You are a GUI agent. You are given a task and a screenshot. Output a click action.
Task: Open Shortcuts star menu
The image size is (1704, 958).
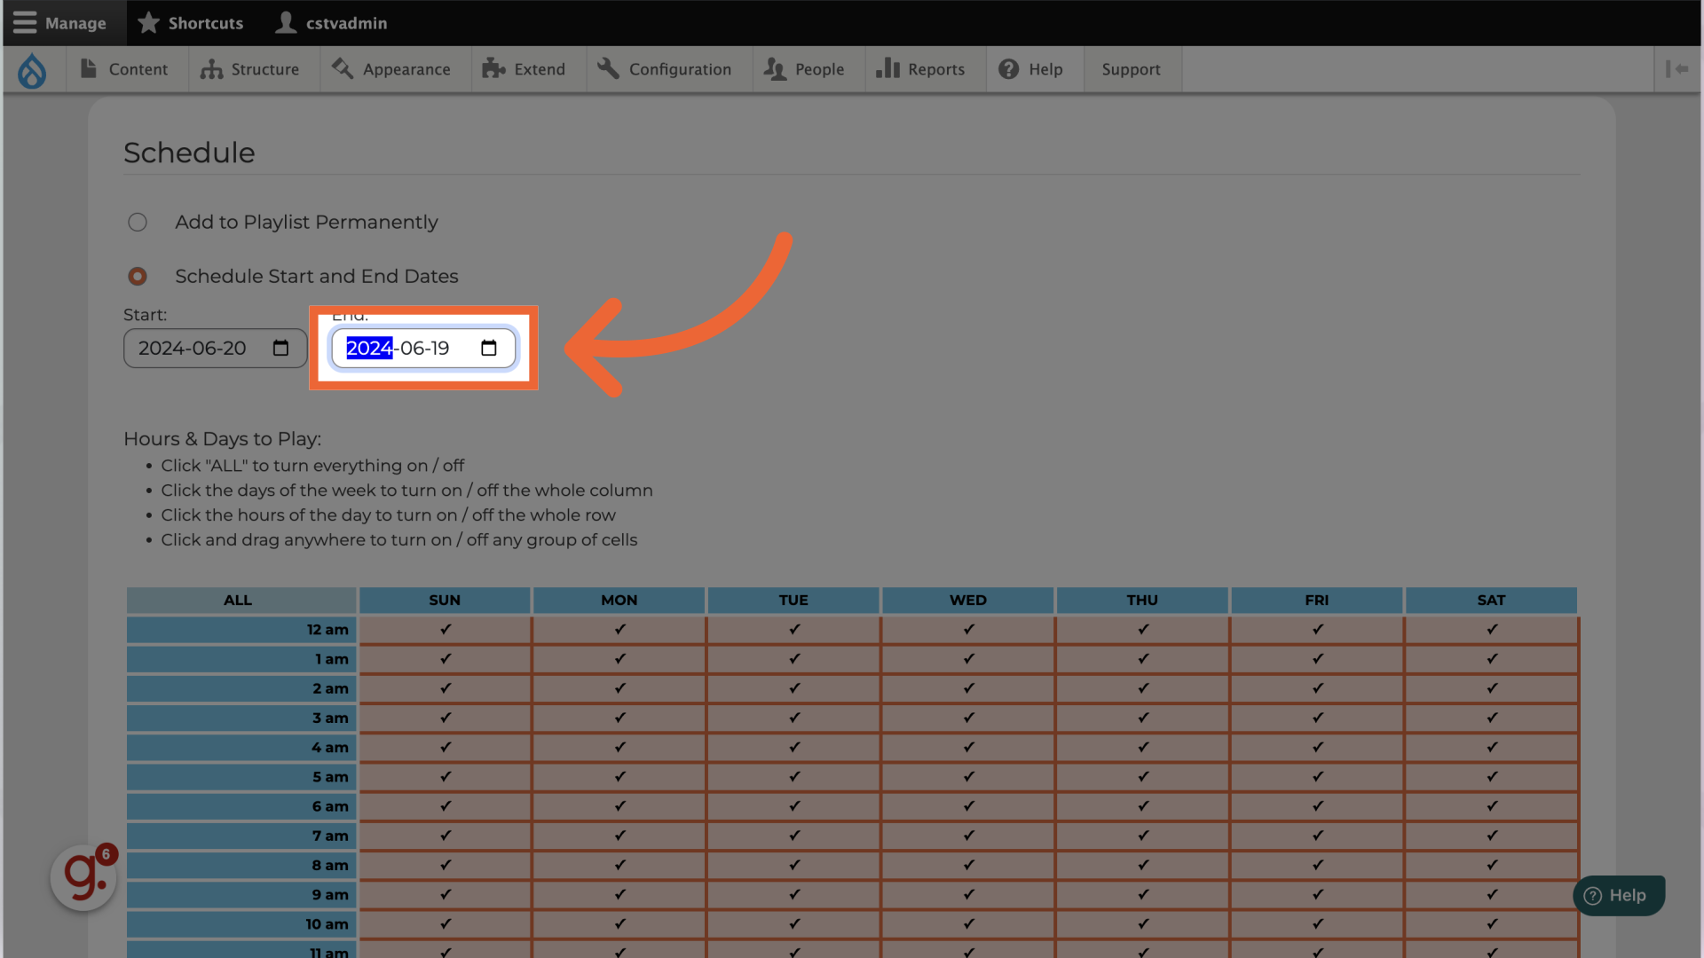click(190, 23)
